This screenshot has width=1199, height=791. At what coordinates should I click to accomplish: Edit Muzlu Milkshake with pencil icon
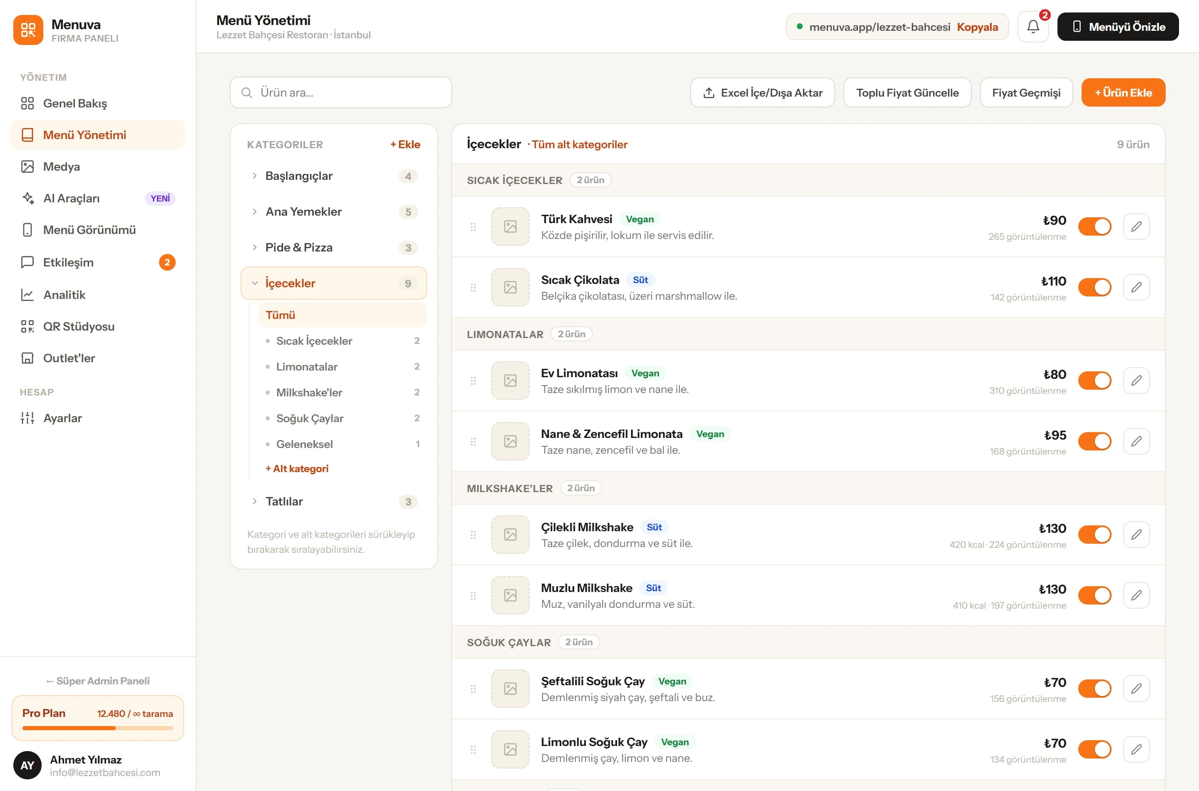click(x=1136, y=595)
